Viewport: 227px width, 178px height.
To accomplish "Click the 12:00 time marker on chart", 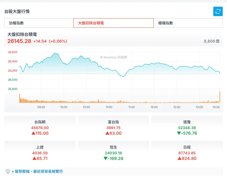I will click(154, 107).
